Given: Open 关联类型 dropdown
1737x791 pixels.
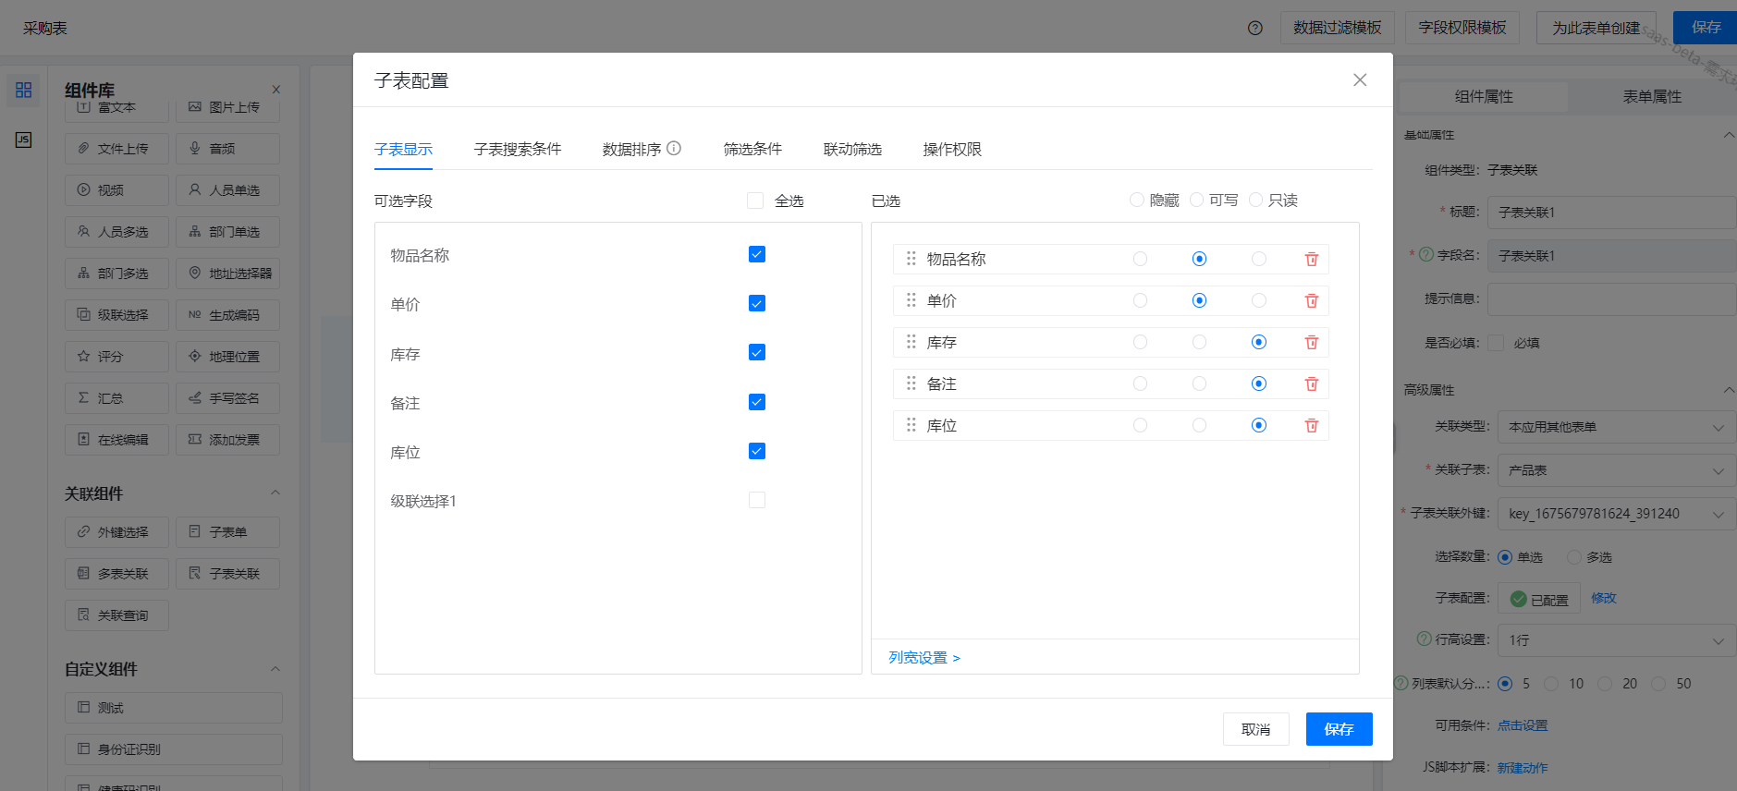Looking at the screenshot, I should (1616, 427).
